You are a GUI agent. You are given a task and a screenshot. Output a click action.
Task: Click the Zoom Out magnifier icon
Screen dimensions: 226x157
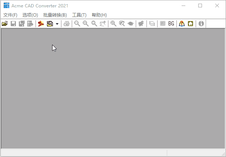[77, 24]
